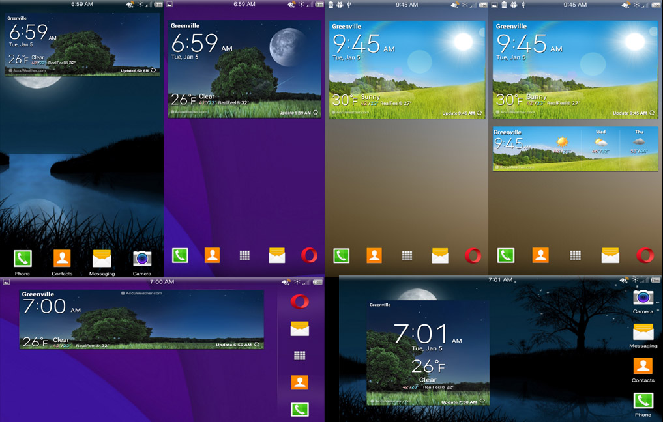This screenshot has height=422, width=663.
Task: Tap Phone in the labeled vertical dock
Action: point(643,401)
